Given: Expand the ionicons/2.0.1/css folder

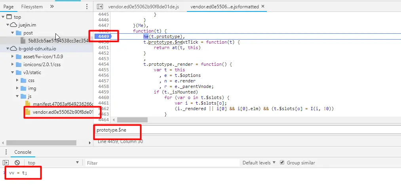Looking at the screenshot, I should (x=13, y=65).
